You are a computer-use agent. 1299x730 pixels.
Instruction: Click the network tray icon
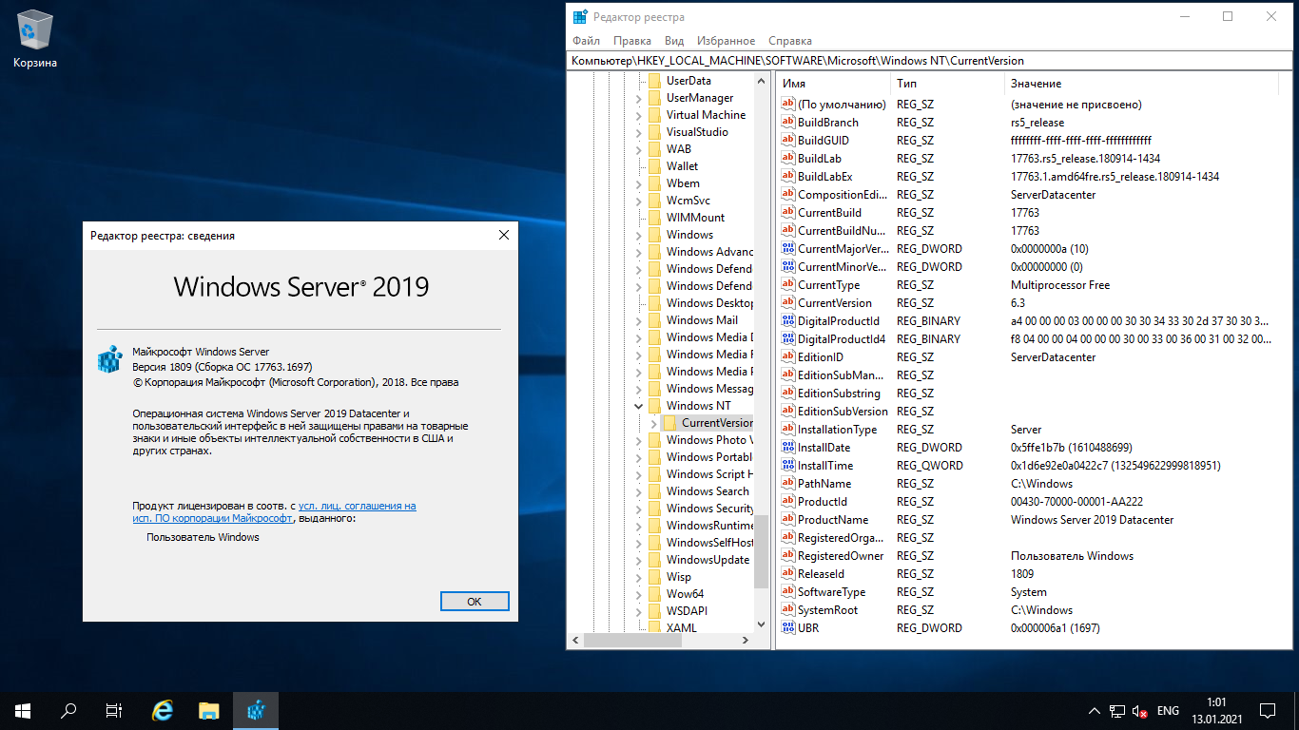pyautogui.click(x=1117, y=711)
